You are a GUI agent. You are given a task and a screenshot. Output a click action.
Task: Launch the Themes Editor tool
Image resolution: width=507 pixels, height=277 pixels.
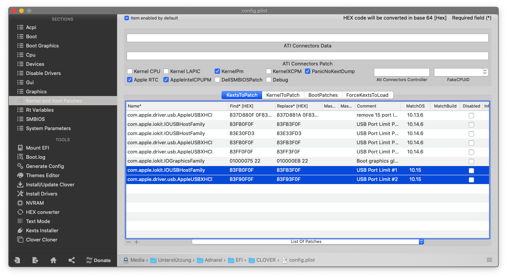[42, 175]
